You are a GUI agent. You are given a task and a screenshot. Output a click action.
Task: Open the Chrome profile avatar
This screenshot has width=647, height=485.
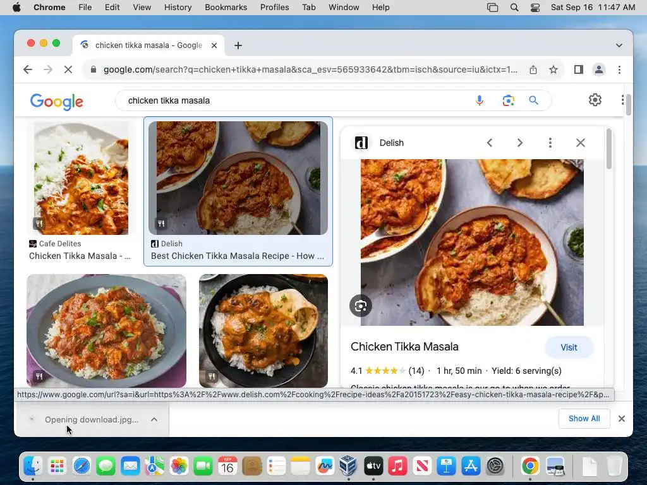[599, 69]
